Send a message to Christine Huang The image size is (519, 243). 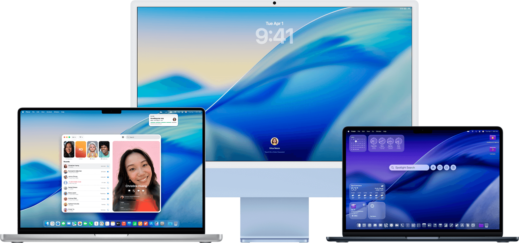[x=129, y=191]
